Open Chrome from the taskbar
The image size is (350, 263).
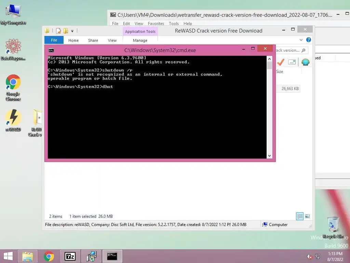point(49,256)
